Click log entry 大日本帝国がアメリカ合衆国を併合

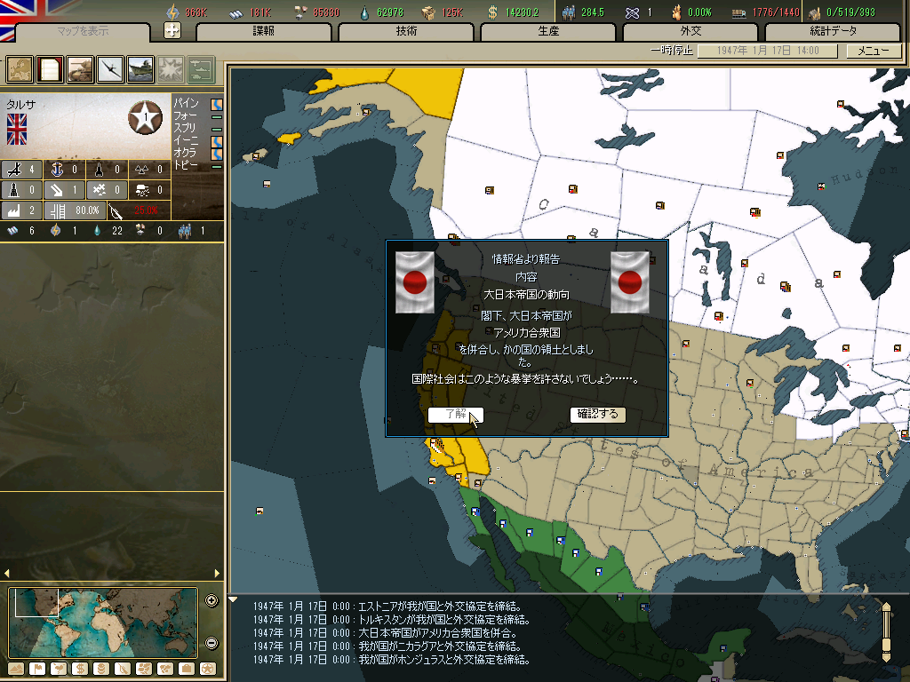coord(384,632)
